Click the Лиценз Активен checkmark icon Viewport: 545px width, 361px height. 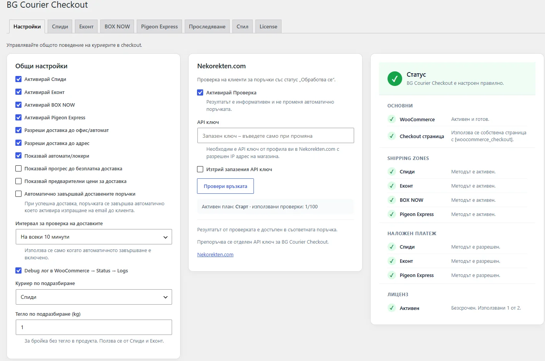point(392,308)
